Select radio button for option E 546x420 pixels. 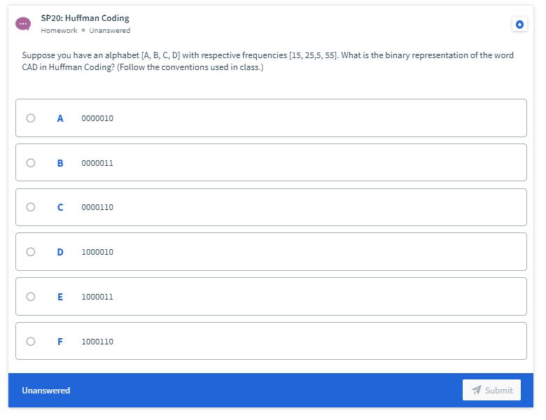tap(31, 296)
